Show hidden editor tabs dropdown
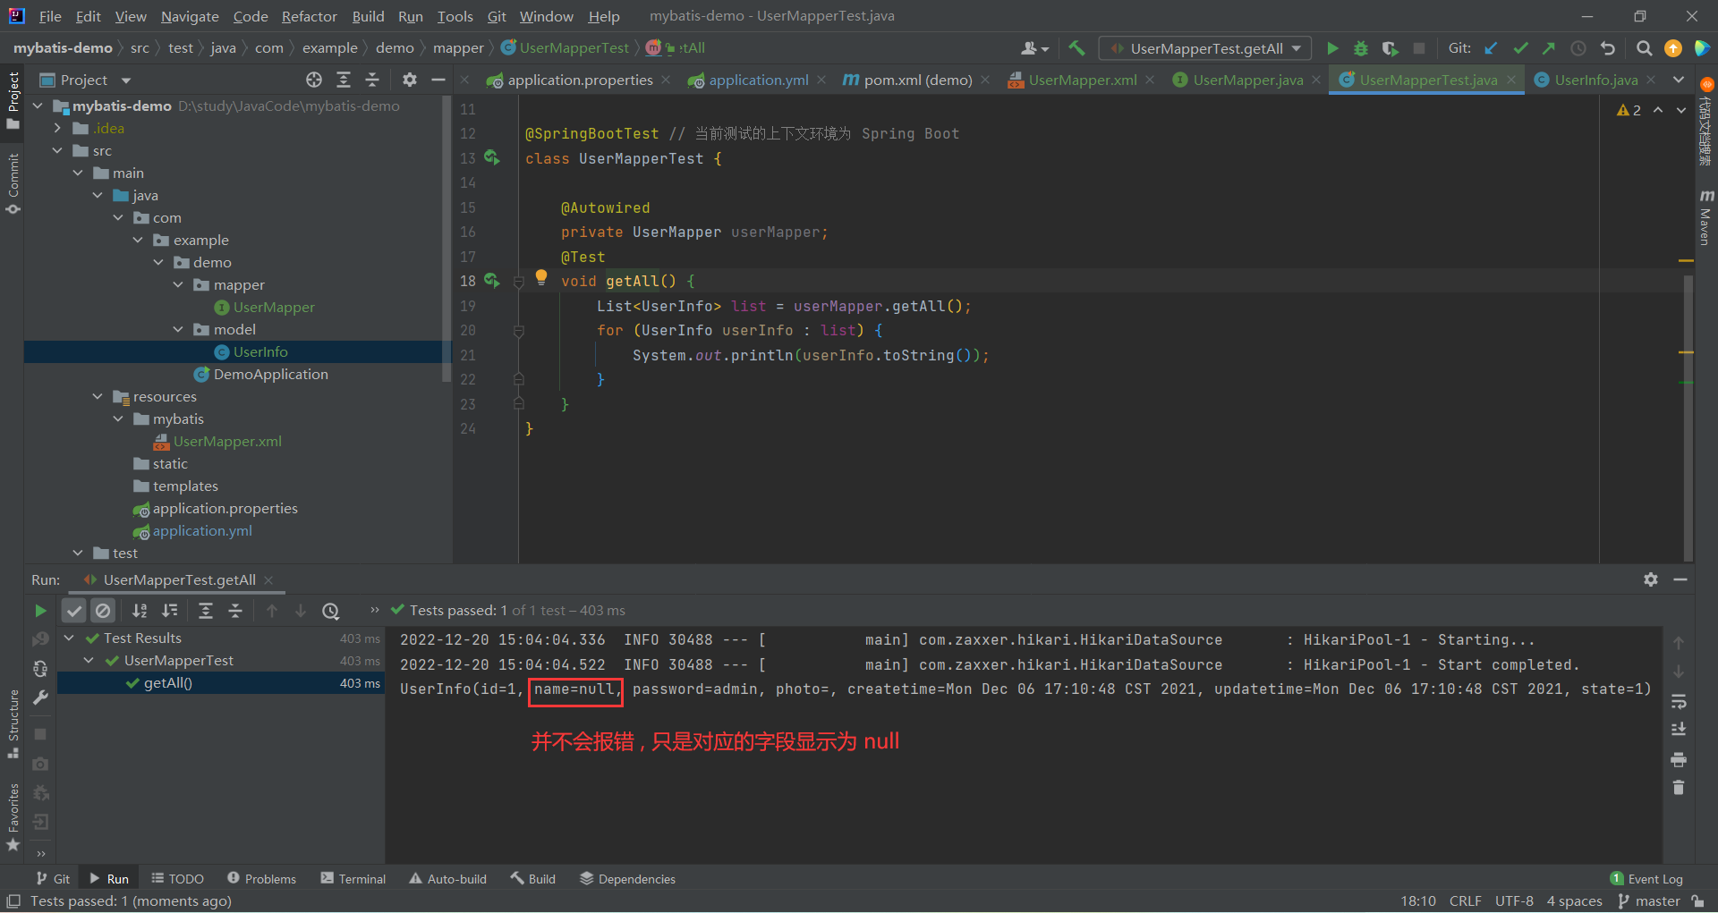Screen dimensions: 1718x913 (x=1679, y=80)
